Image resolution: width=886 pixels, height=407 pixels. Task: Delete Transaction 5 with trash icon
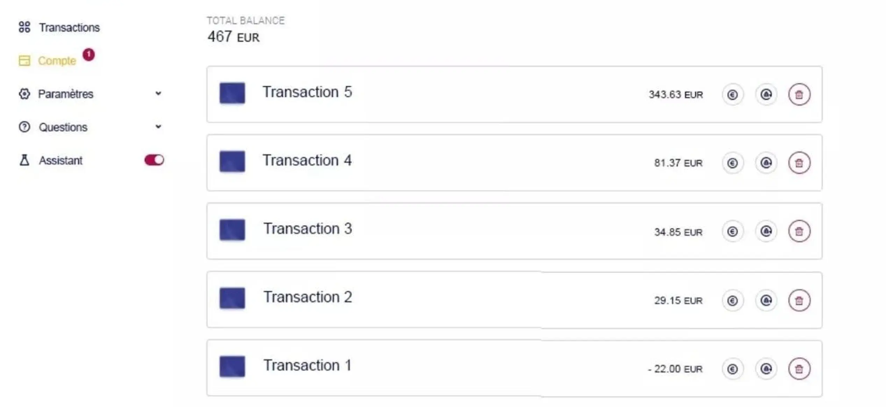[799, 94]
